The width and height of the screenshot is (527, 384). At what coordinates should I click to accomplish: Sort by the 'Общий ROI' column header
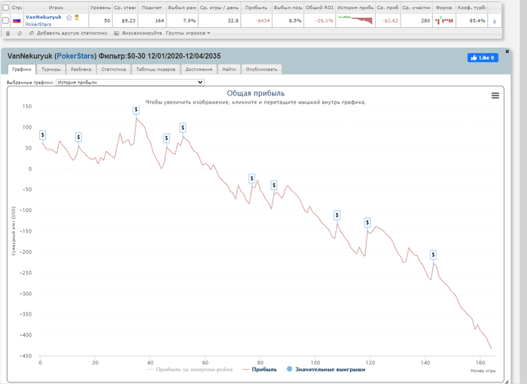[319, 8]
